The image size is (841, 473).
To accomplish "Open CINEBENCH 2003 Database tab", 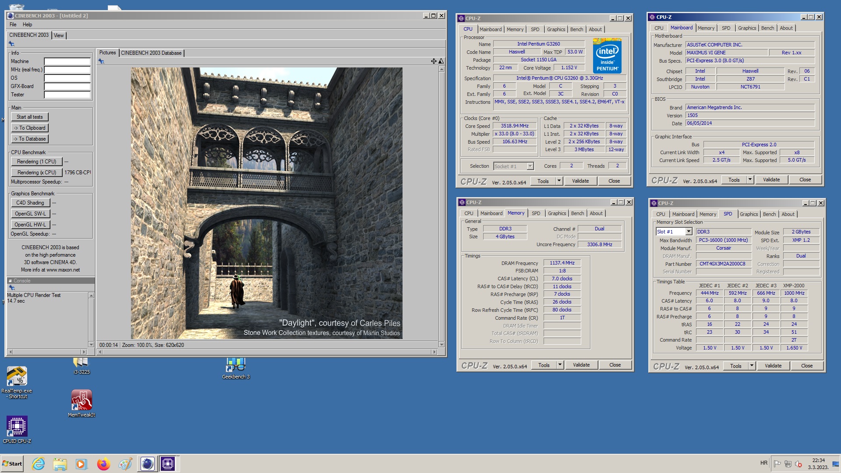I will pyautogui.click(x=151, y=53).
